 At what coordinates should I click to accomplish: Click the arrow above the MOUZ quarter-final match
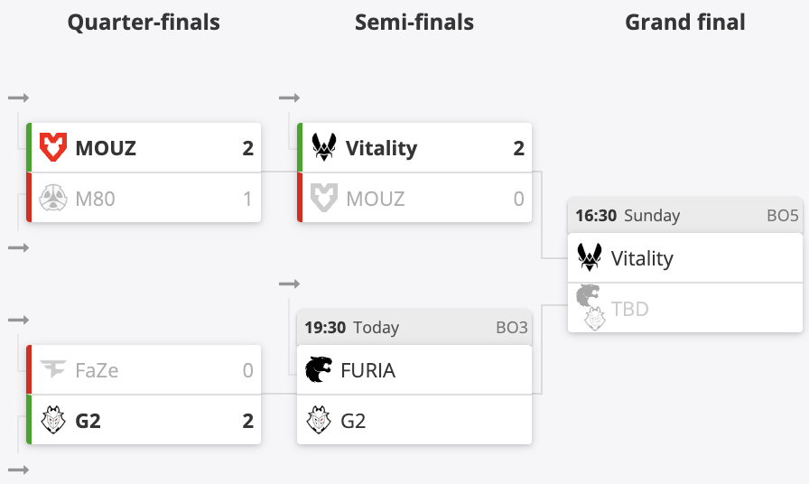click(x=19, y=98)
